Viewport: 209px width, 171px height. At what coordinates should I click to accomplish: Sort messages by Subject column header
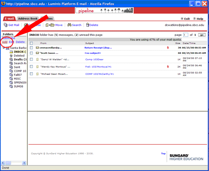[x=90, y=43]
